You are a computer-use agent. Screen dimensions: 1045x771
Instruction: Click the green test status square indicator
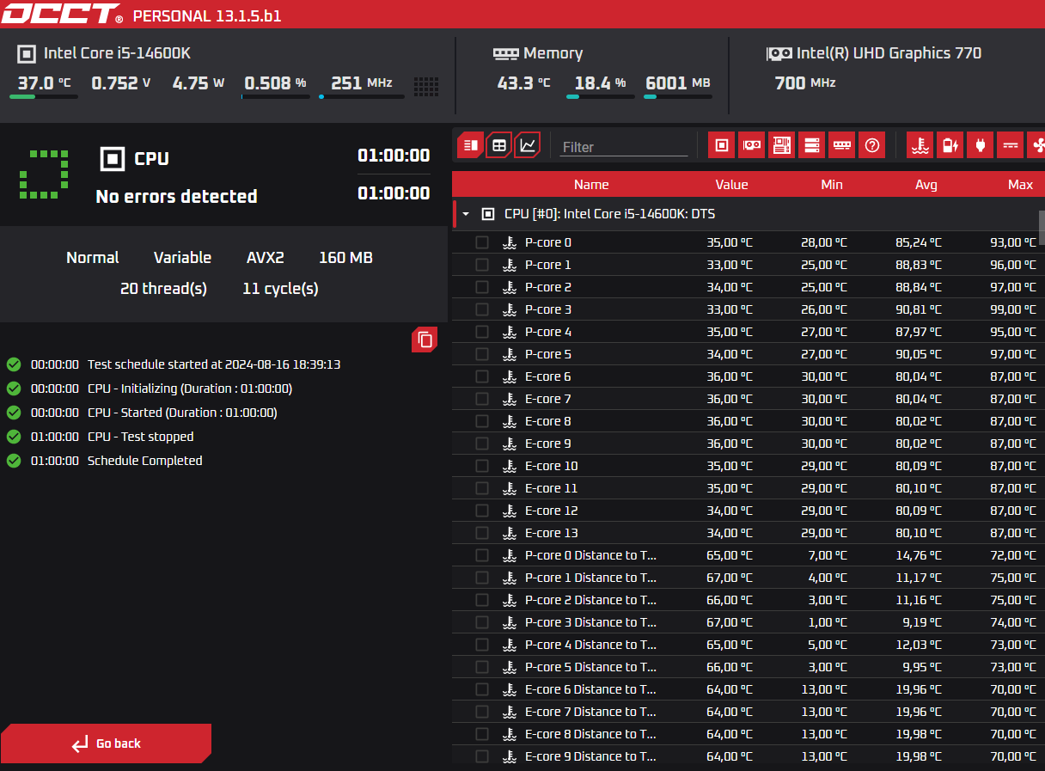click(x=44, y=174)
